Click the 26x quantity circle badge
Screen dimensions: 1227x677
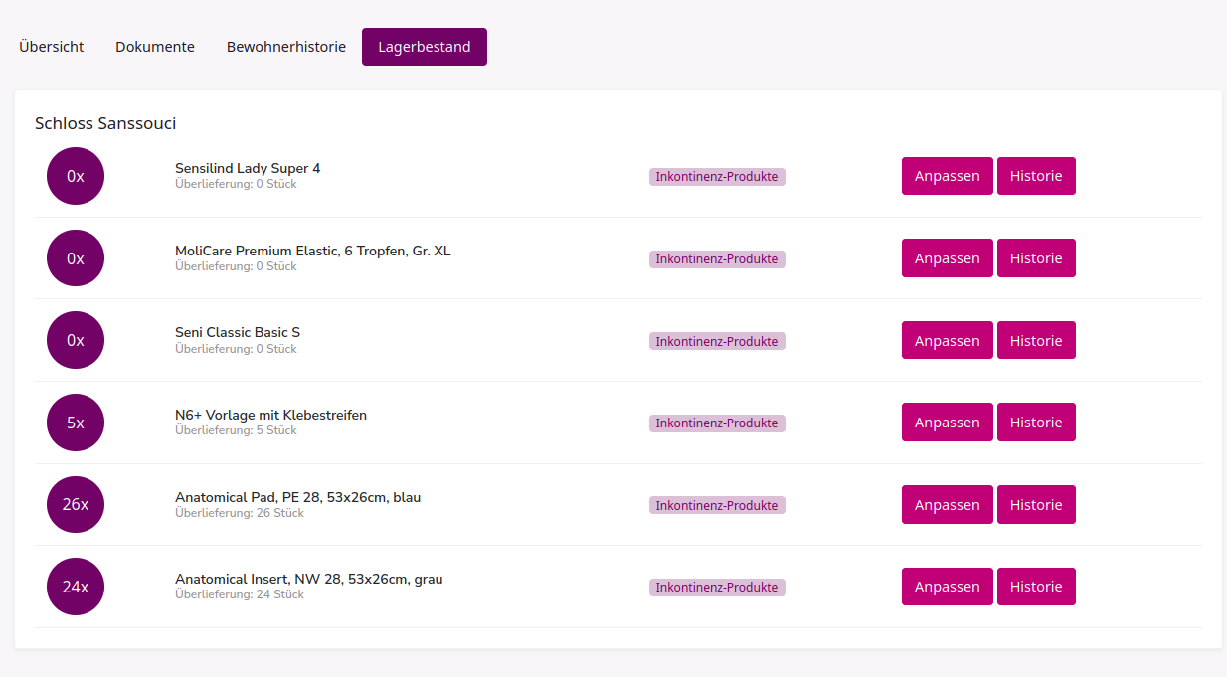click(x=76, y=504)
